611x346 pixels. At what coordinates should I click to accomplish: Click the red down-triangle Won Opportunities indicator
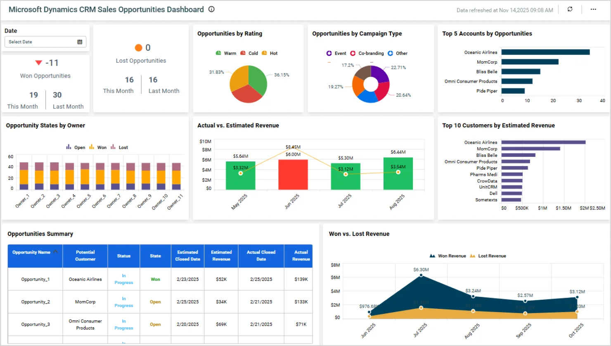(x=38, y=63)
